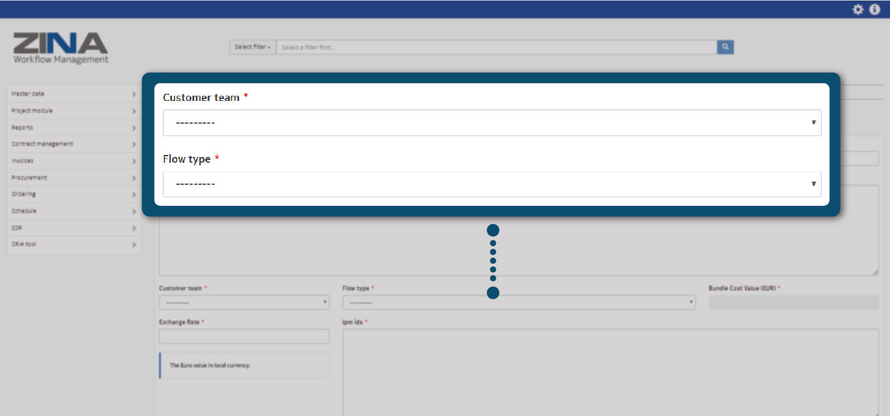This screenshot has width=890, height=416.
Task: Click the Ordering chevron arrow
Action: [134, 195]
